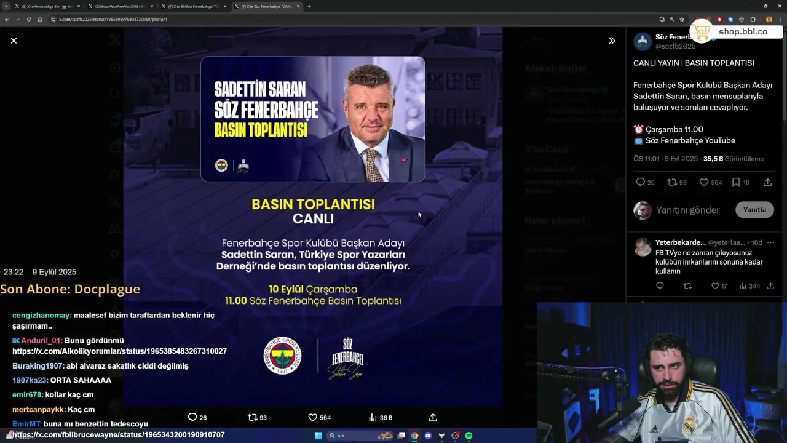
Task: View analytics showing 344 on Yeterbekarde's comment
Action: pyautogui.click(x=743, y=286)
